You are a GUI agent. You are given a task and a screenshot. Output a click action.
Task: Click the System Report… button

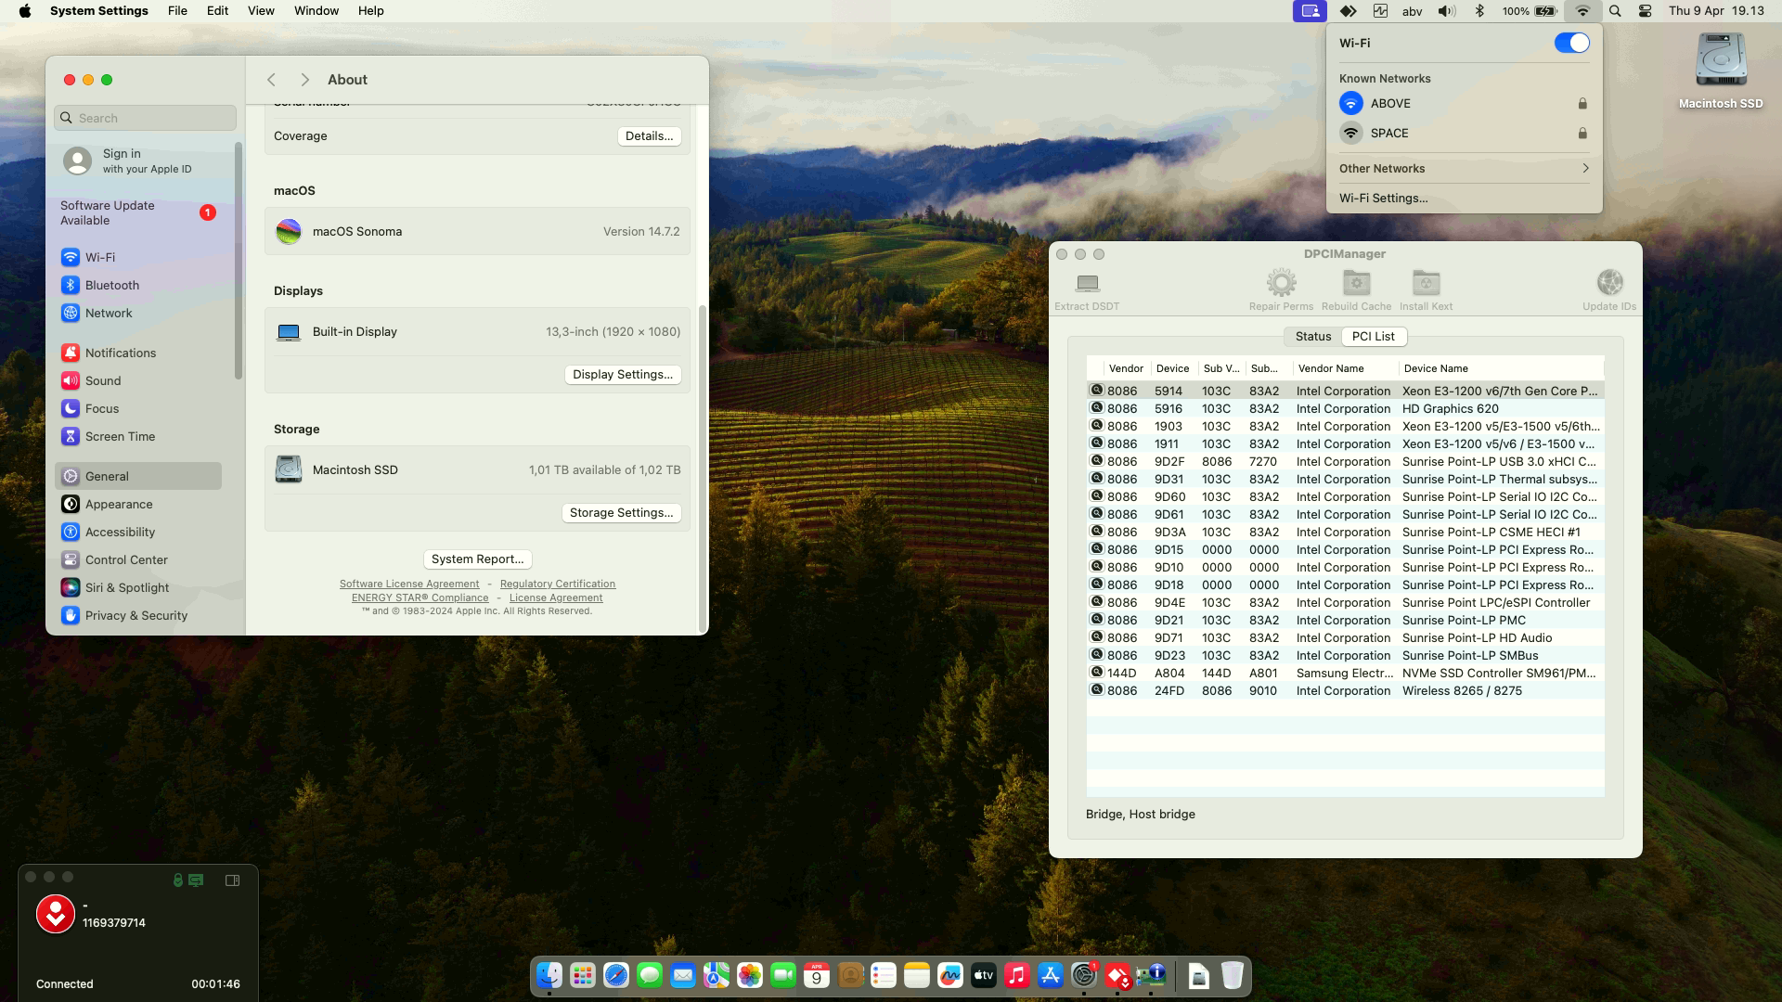(x=477, y=559)
